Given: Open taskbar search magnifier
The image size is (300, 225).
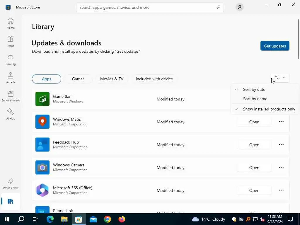Looking at the screenshot, I should coord(21,219).
